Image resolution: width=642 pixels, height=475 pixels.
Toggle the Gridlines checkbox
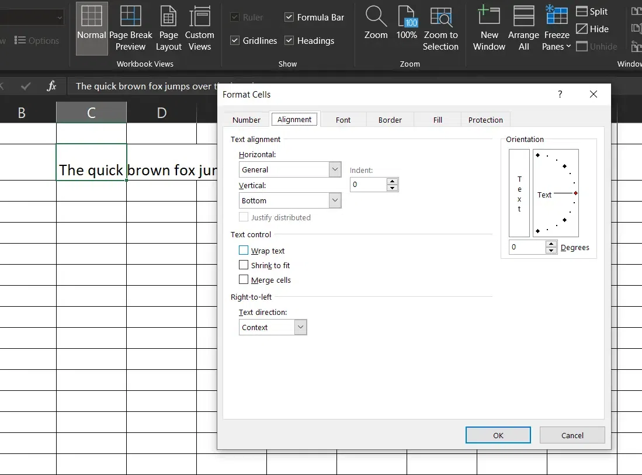coord(235,41)
